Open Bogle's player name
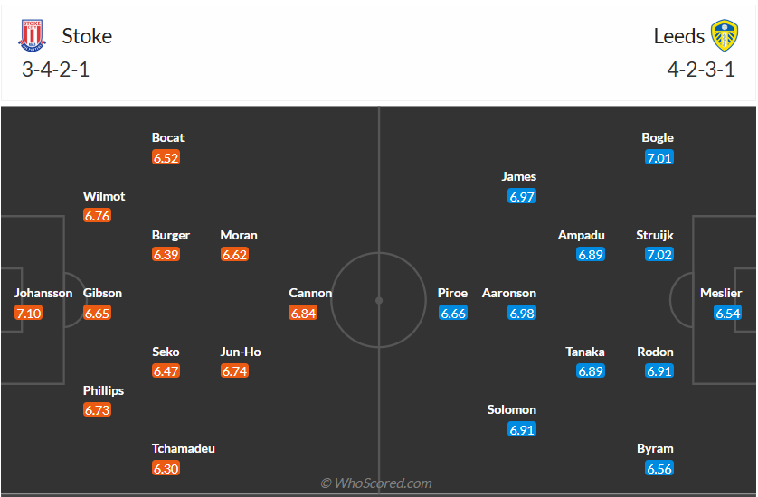The width and height of the screenshot is (758, 497). [x=658, y=137]
